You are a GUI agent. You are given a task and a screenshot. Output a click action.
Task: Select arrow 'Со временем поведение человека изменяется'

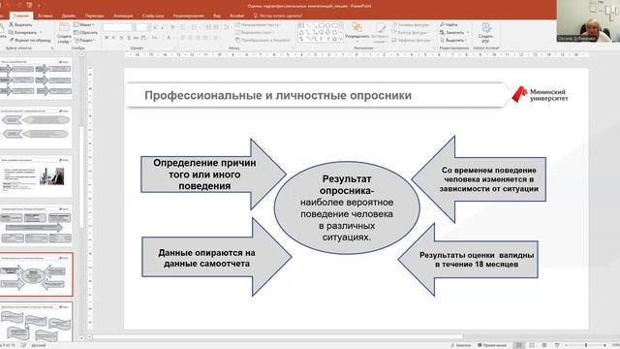coord(480,179)
